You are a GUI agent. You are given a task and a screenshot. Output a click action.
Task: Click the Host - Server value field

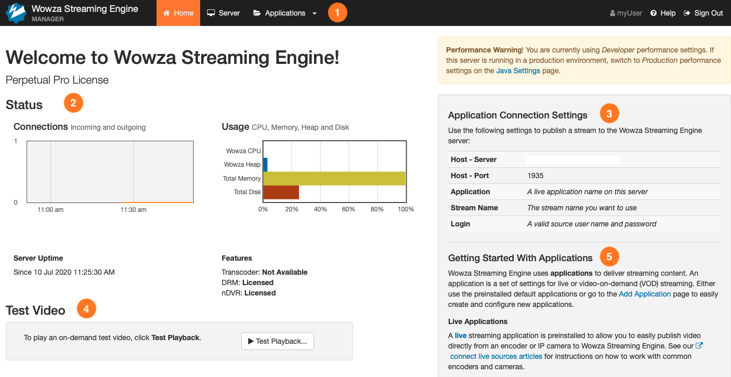click(x=574, y=160)
